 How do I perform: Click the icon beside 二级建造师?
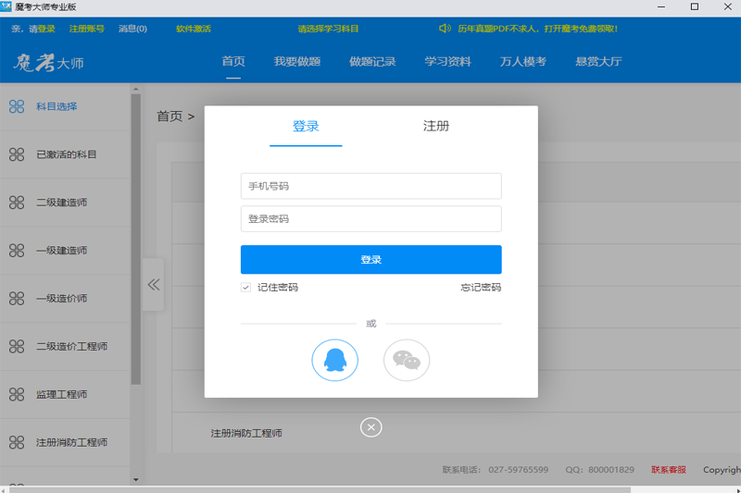[17, 203]
